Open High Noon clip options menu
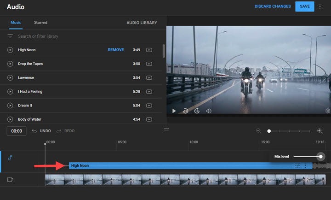 tap(306, 165)
